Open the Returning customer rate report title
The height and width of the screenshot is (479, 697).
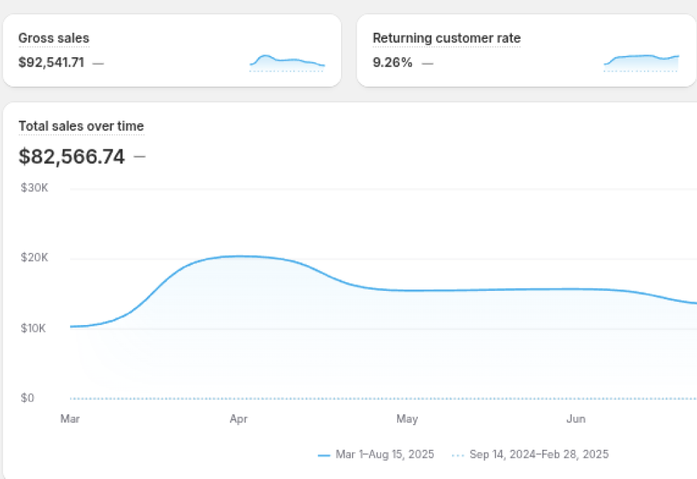[447, 38]
